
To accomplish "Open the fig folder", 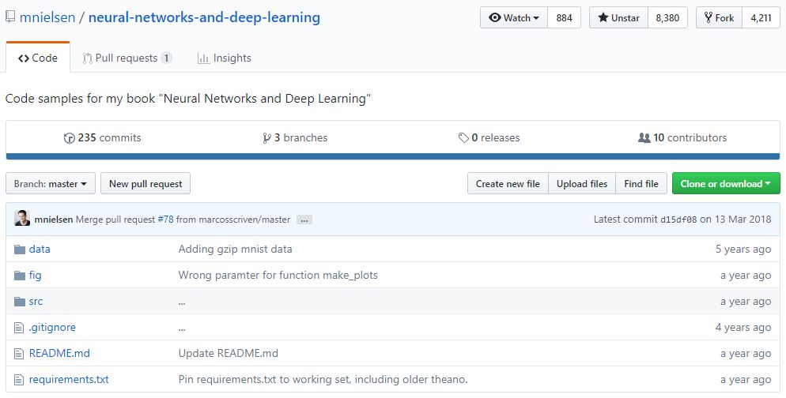I will pos(35,275).
